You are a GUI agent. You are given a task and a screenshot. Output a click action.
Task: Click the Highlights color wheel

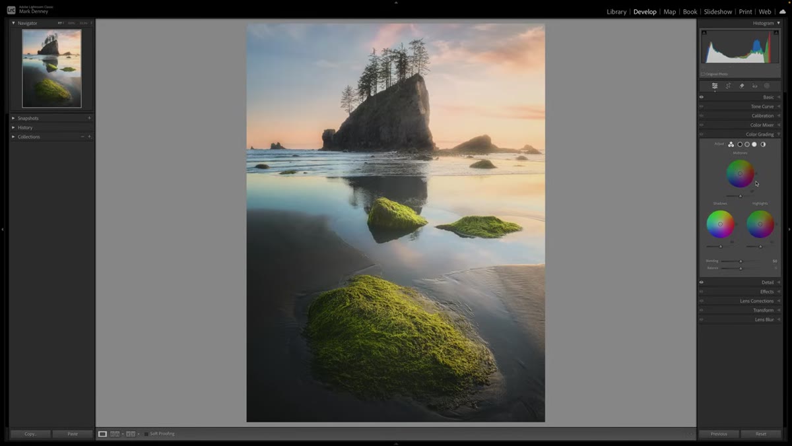pyautogui.click(x=760, y=224)
